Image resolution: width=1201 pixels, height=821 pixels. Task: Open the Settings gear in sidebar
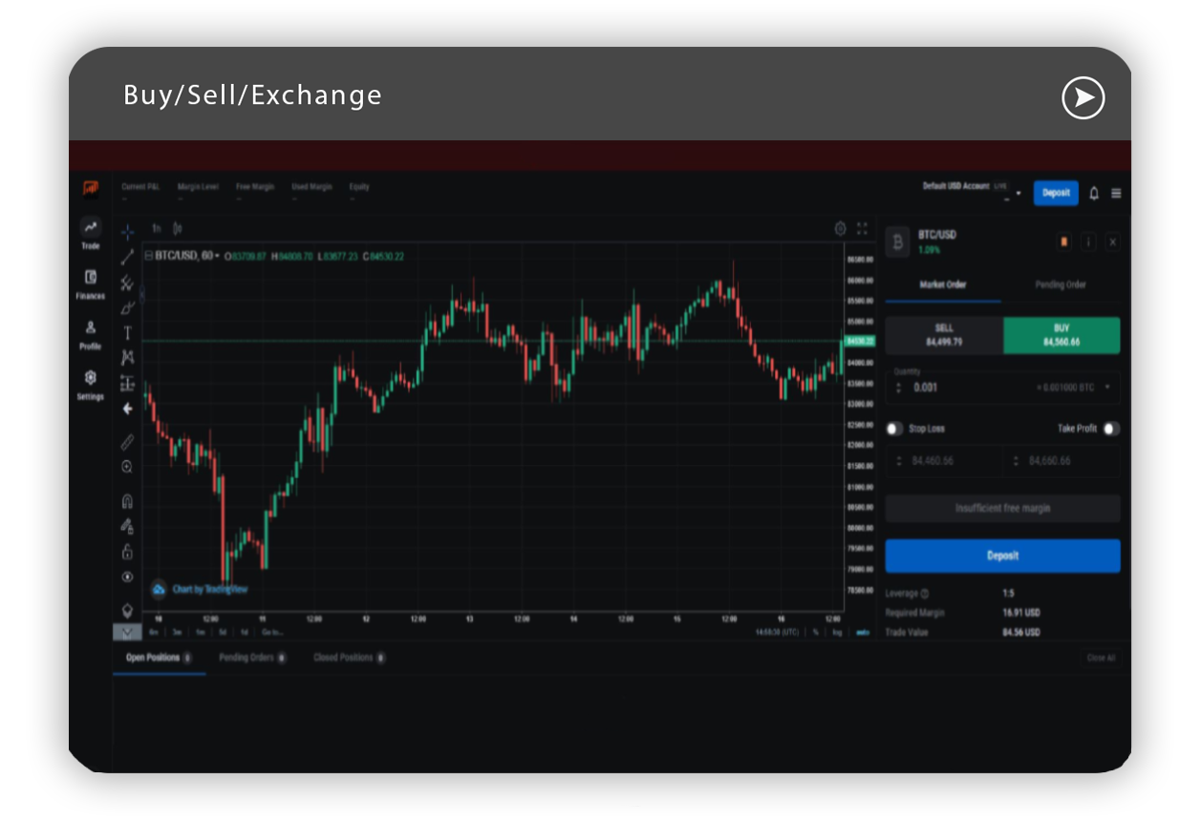click(x=90, y=384)
